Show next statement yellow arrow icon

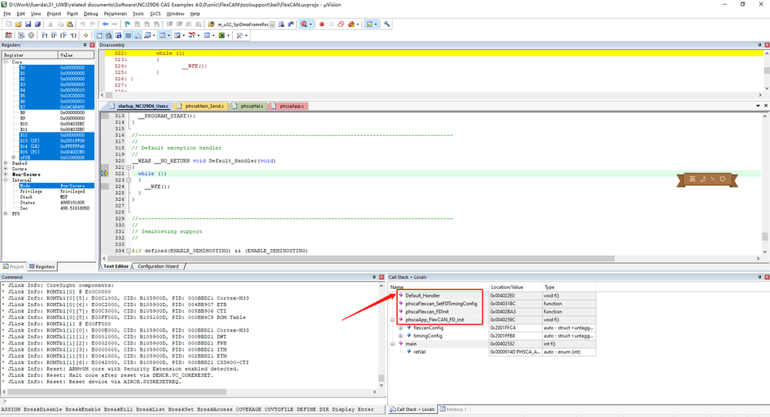86,35
